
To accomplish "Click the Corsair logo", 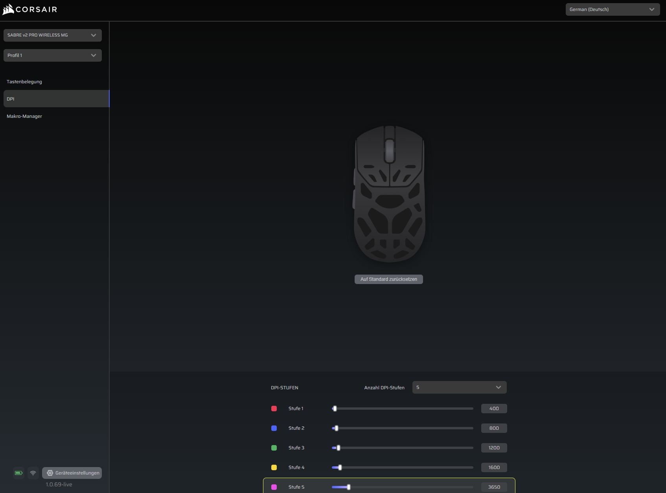I will coord(29,9).
